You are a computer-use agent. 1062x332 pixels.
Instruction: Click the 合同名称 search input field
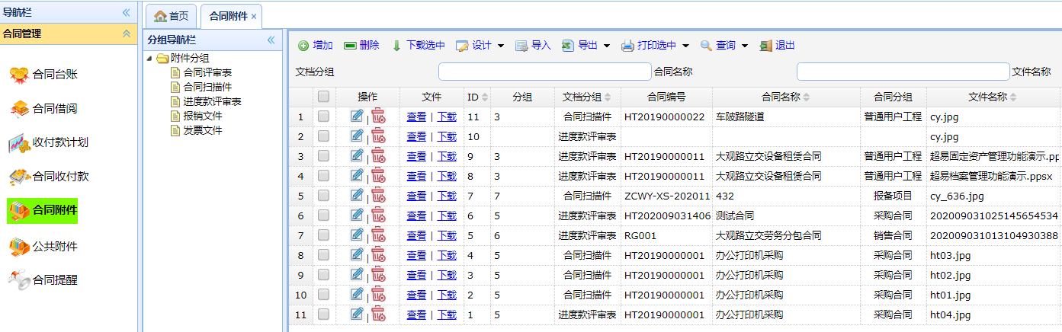tap(903, 72)
